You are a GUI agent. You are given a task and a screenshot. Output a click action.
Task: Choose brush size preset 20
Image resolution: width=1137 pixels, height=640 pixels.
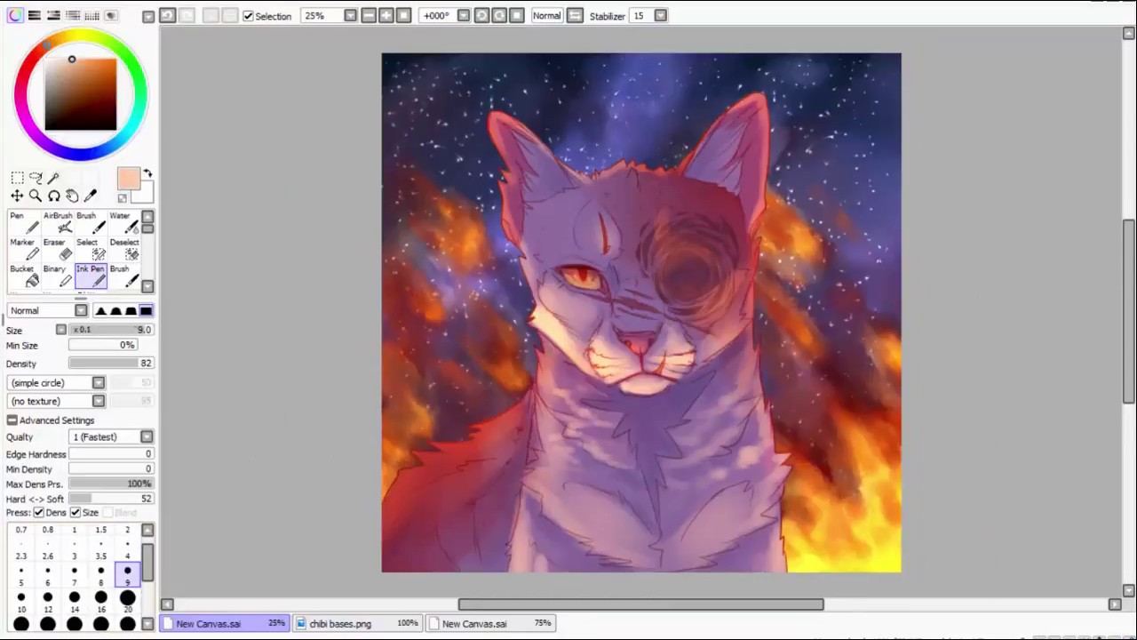point(128,602)
